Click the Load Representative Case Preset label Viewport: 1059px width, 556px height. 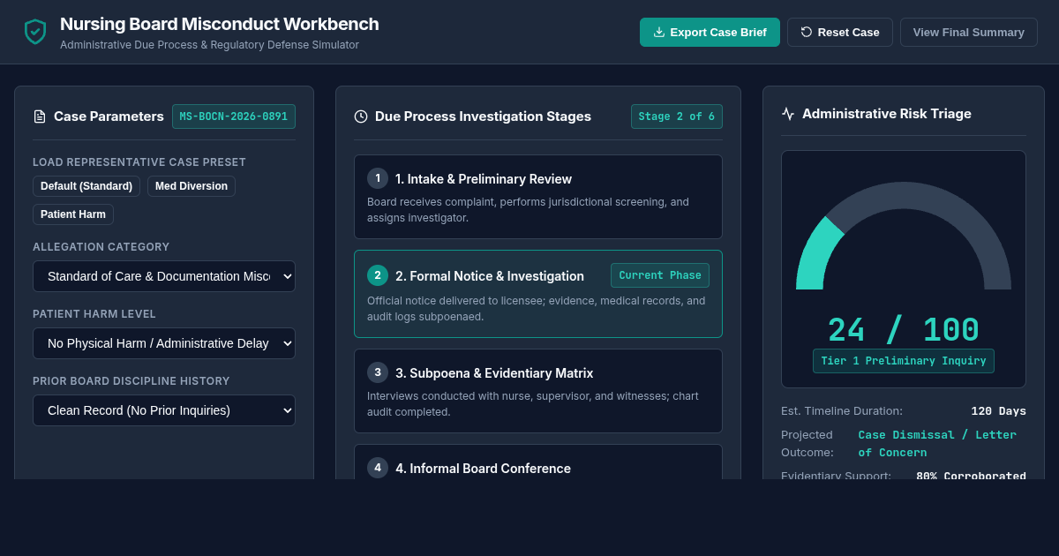139,162
